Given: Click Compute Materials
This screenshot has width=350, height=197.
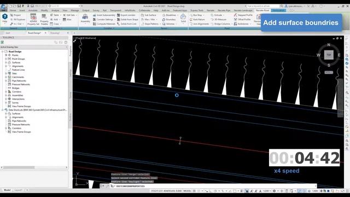Looking at the screenshot, I should click(x=104, y=24).
